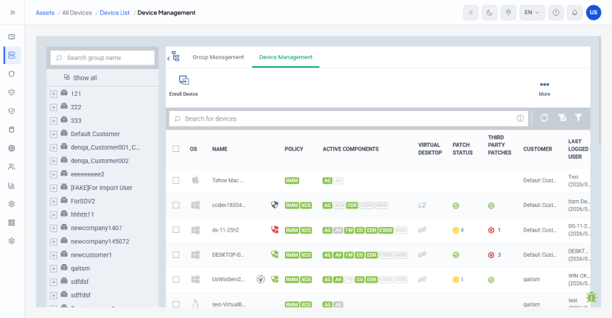Click in Search for devices field
Image resolution: width=612 pixels, height=318 pixels.
(x=348, y=118)
